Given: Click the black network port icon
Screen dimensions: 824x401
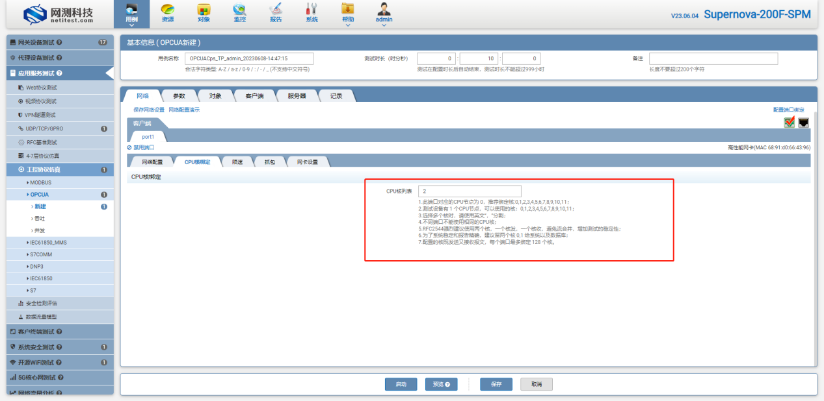Looking at the screenshot, I should [804, 122].
